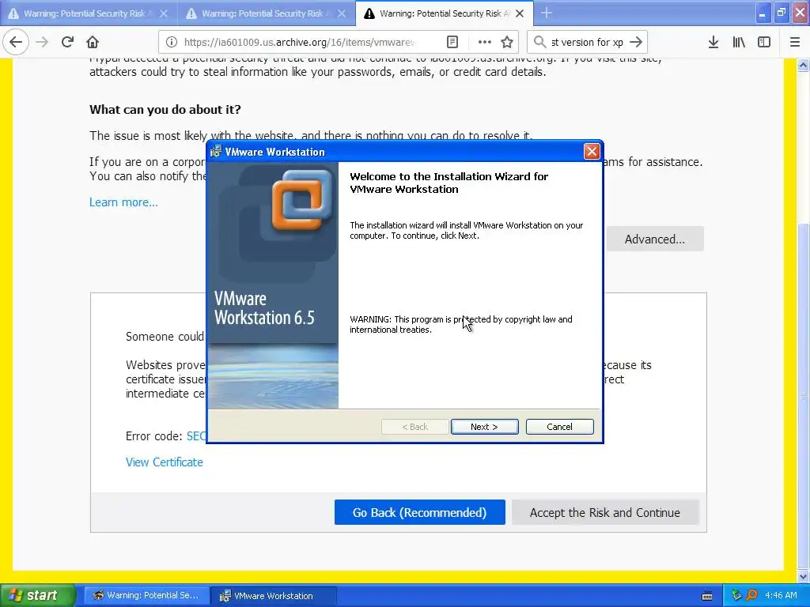Open the View Certificate link

click(x=165, y=462)
